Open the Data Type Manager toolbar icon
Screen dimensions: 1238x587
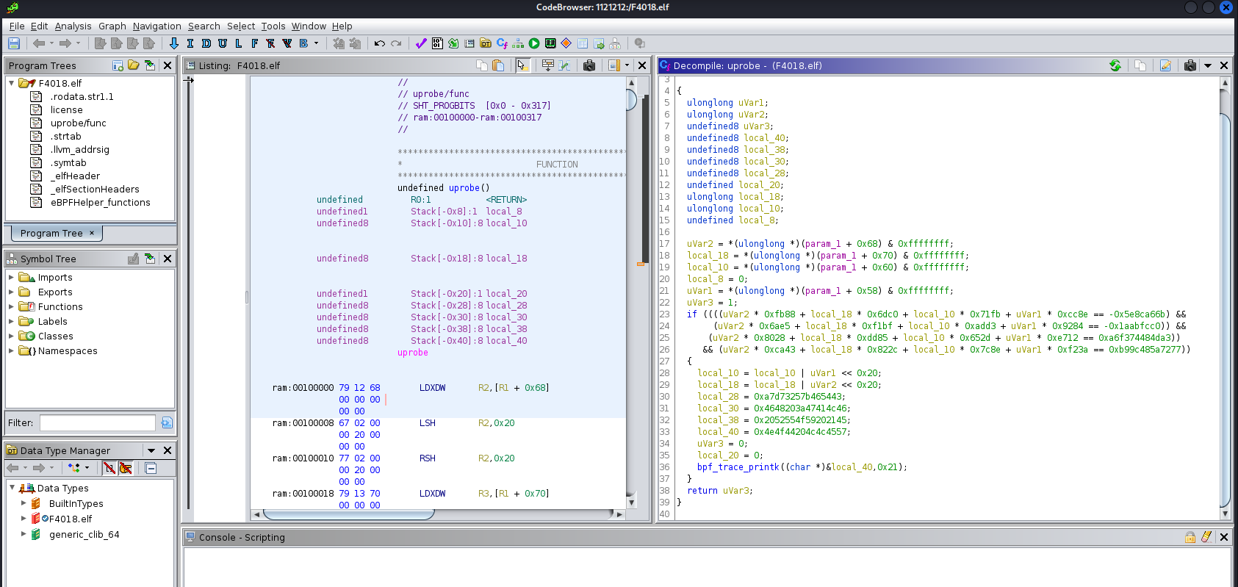tap(486, 43)
